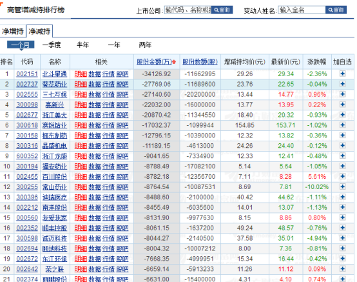The width and height of the screenshot is (357, 282).
Task: Open 数据 link for 高新兴
Action: (x=95, y=105)
